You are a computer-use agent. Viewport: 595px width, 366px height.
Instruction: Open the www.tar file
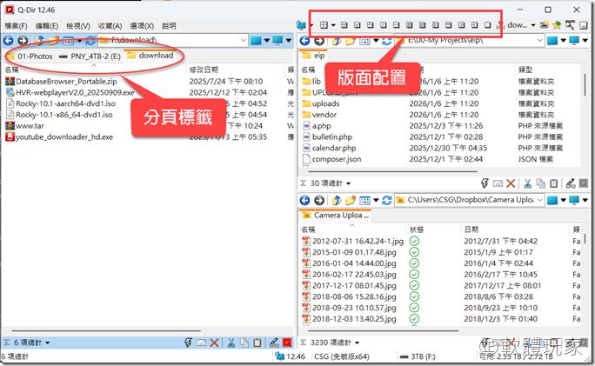coord(30,125)
